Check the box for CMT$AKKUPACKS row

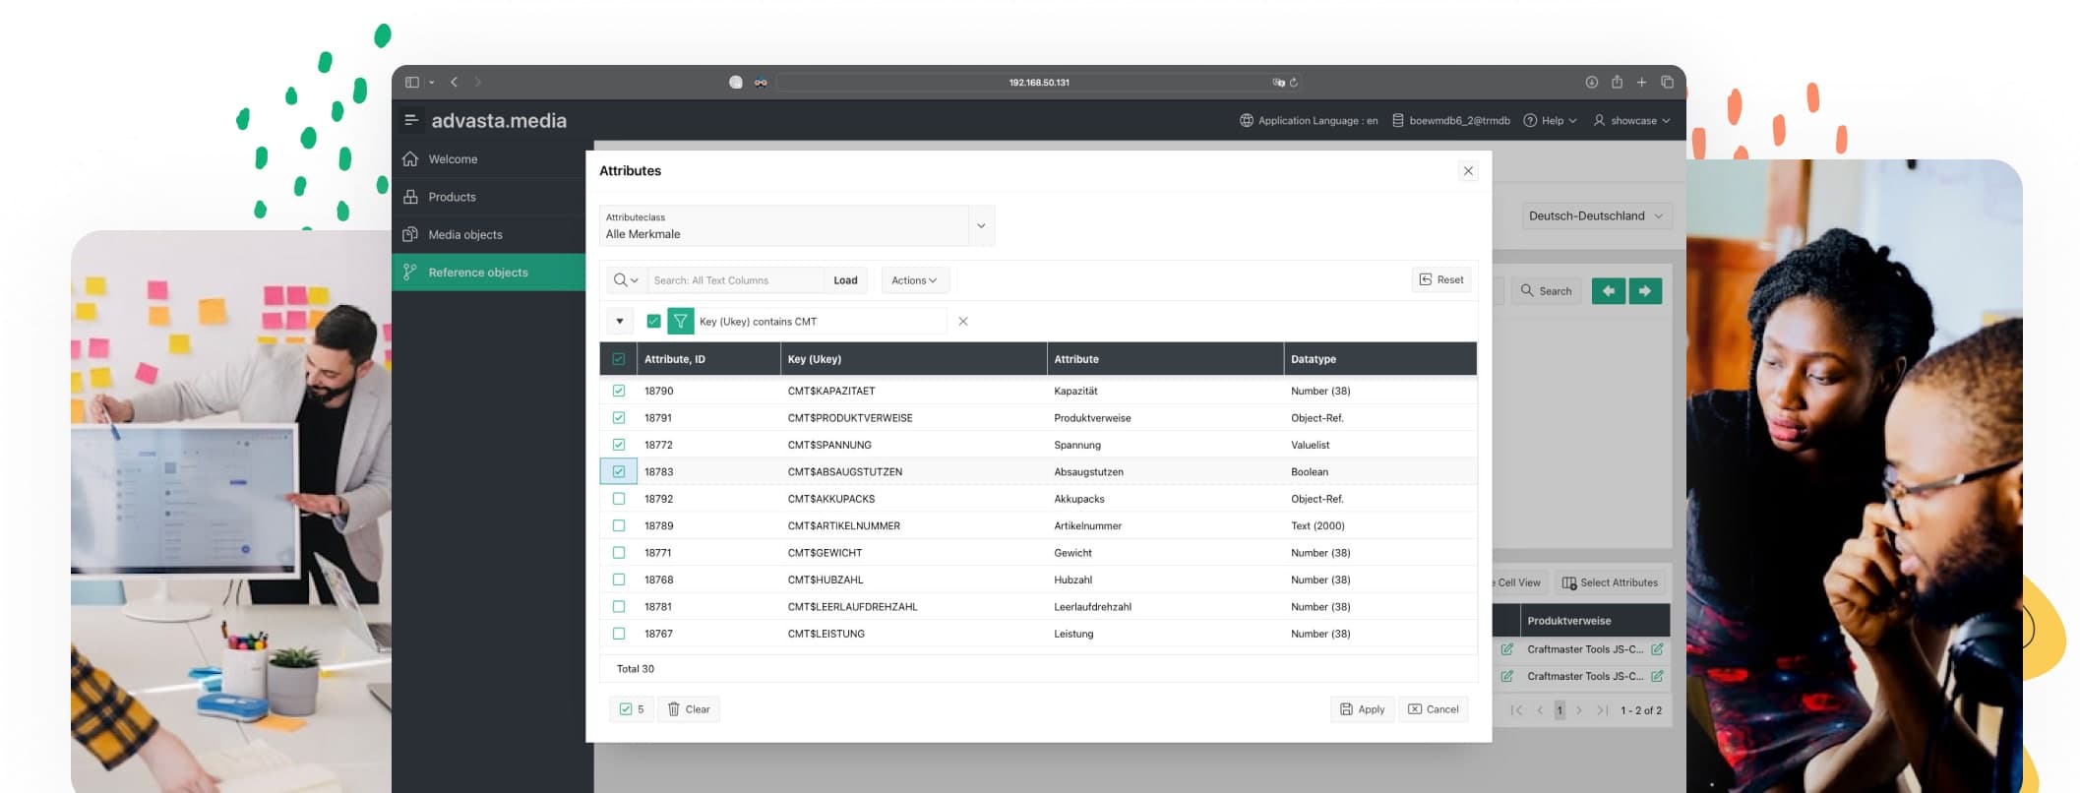[x=619, y=499]
